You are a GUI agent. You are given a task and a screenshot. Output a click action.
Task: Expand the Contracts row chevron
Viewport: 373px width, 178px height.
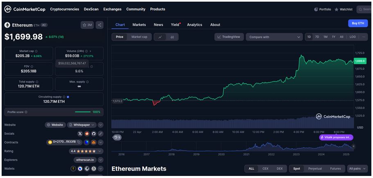click(100, 142)
